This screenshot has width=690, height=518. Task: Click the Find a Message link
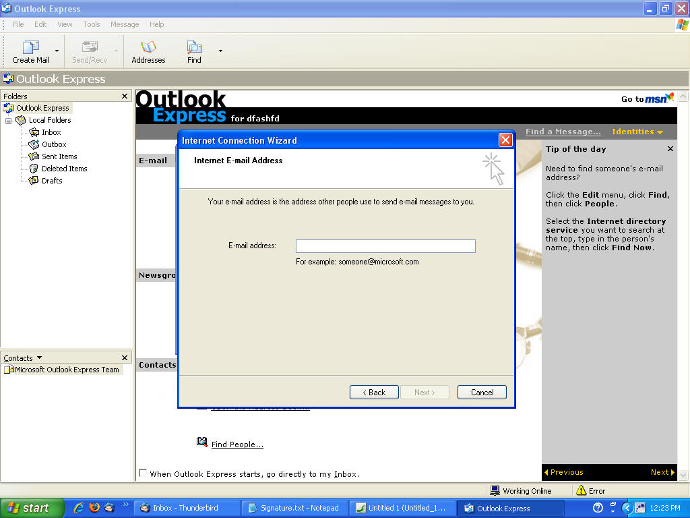point(563,132)
